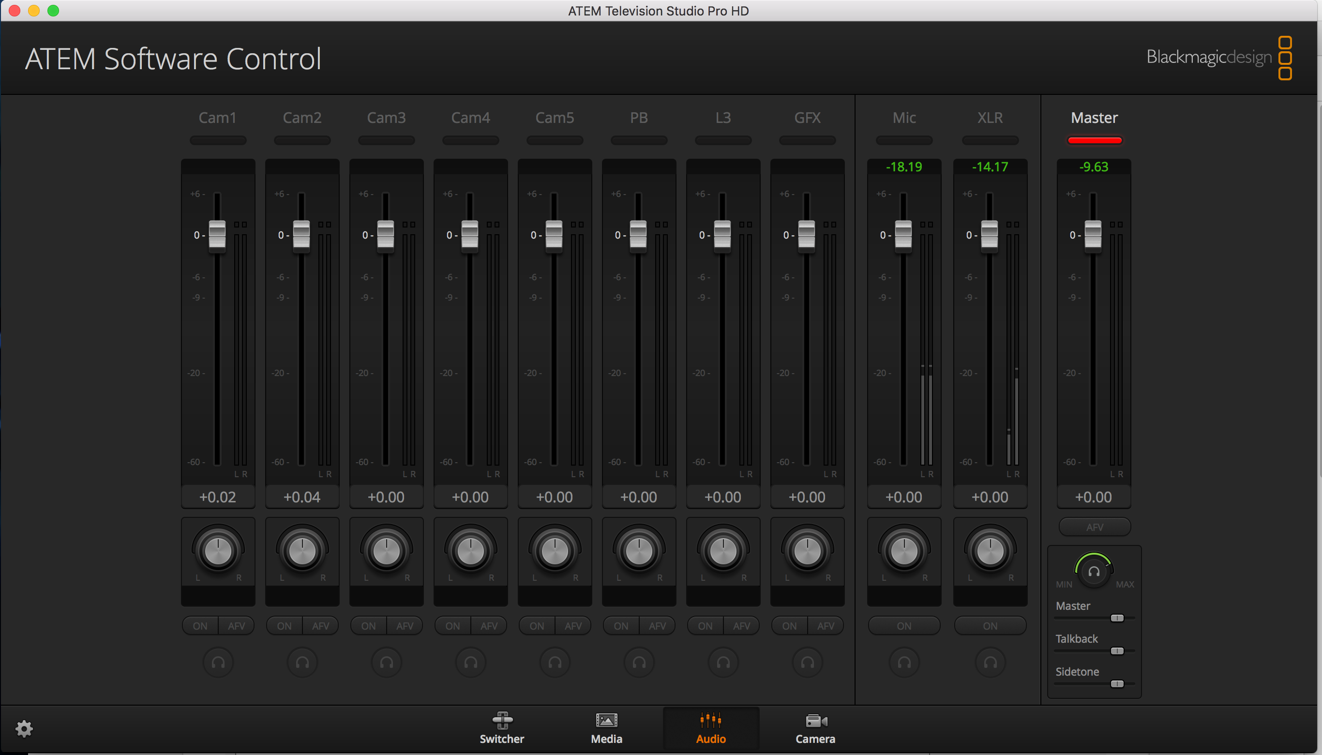Toggle Cam1 ON button
Screen dimensions: 1322x755
200,626
